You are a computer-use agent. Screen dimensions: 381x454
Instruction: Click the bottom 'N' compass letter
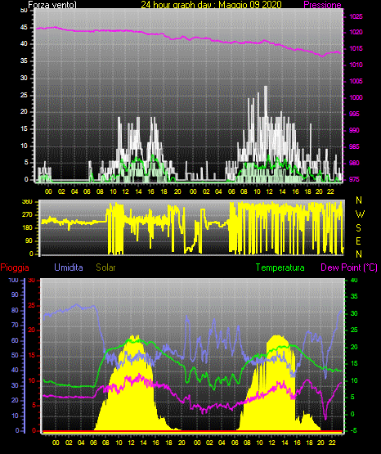[359, 254]
